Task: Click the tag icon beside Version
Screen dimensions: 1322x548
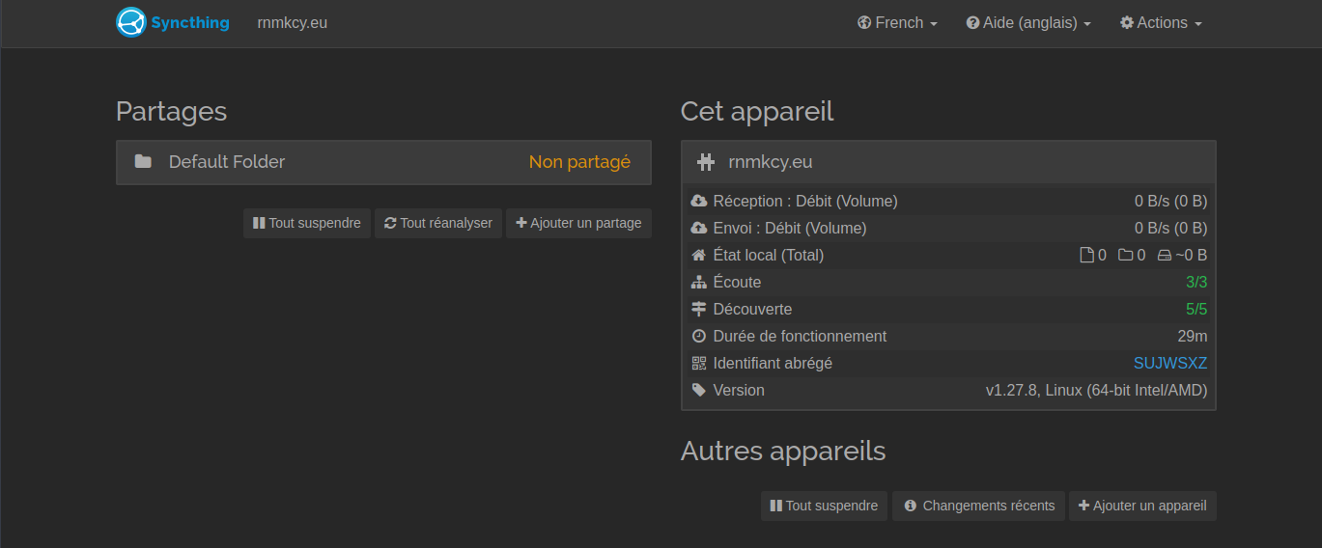Action: (699, 391)
